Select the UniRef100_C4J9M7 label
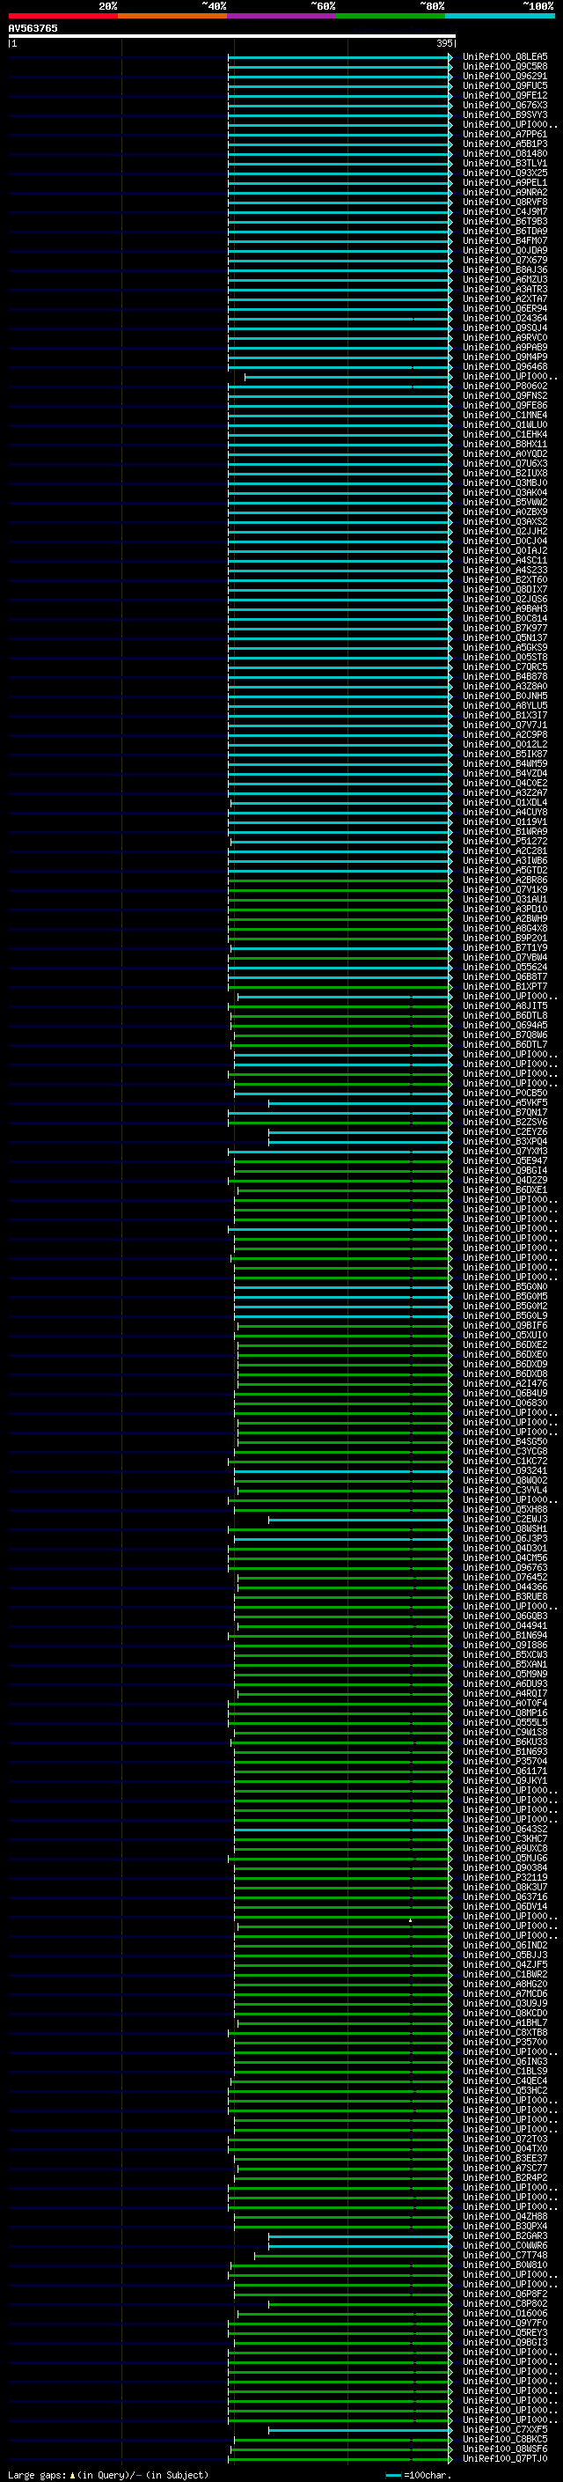563x2482 pixels. [x=504, y=212]
